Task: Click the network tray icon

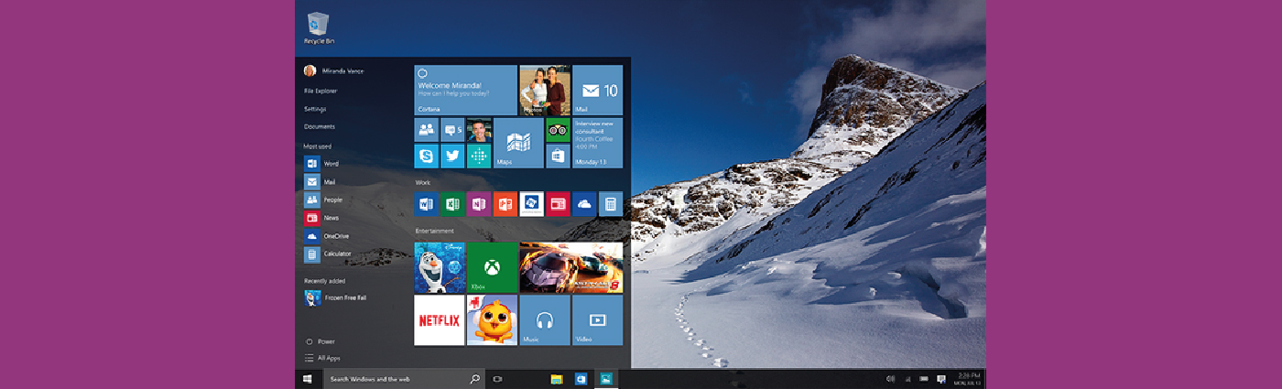Action: click(907, 379)
